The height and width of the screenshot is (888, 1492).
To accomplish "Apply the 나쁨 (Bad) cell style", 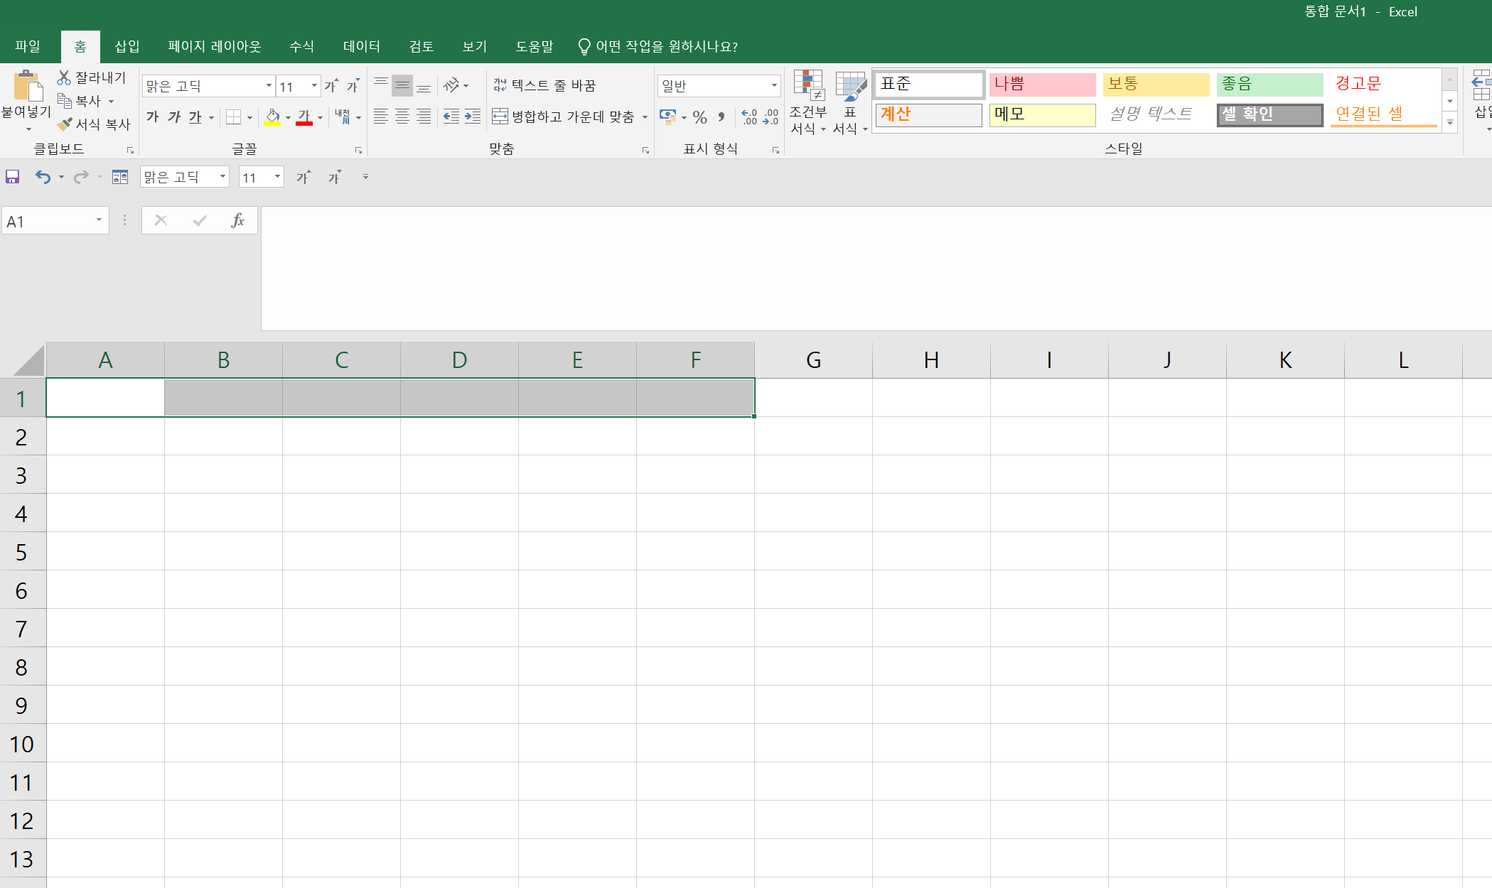I will click(1041, 84).
